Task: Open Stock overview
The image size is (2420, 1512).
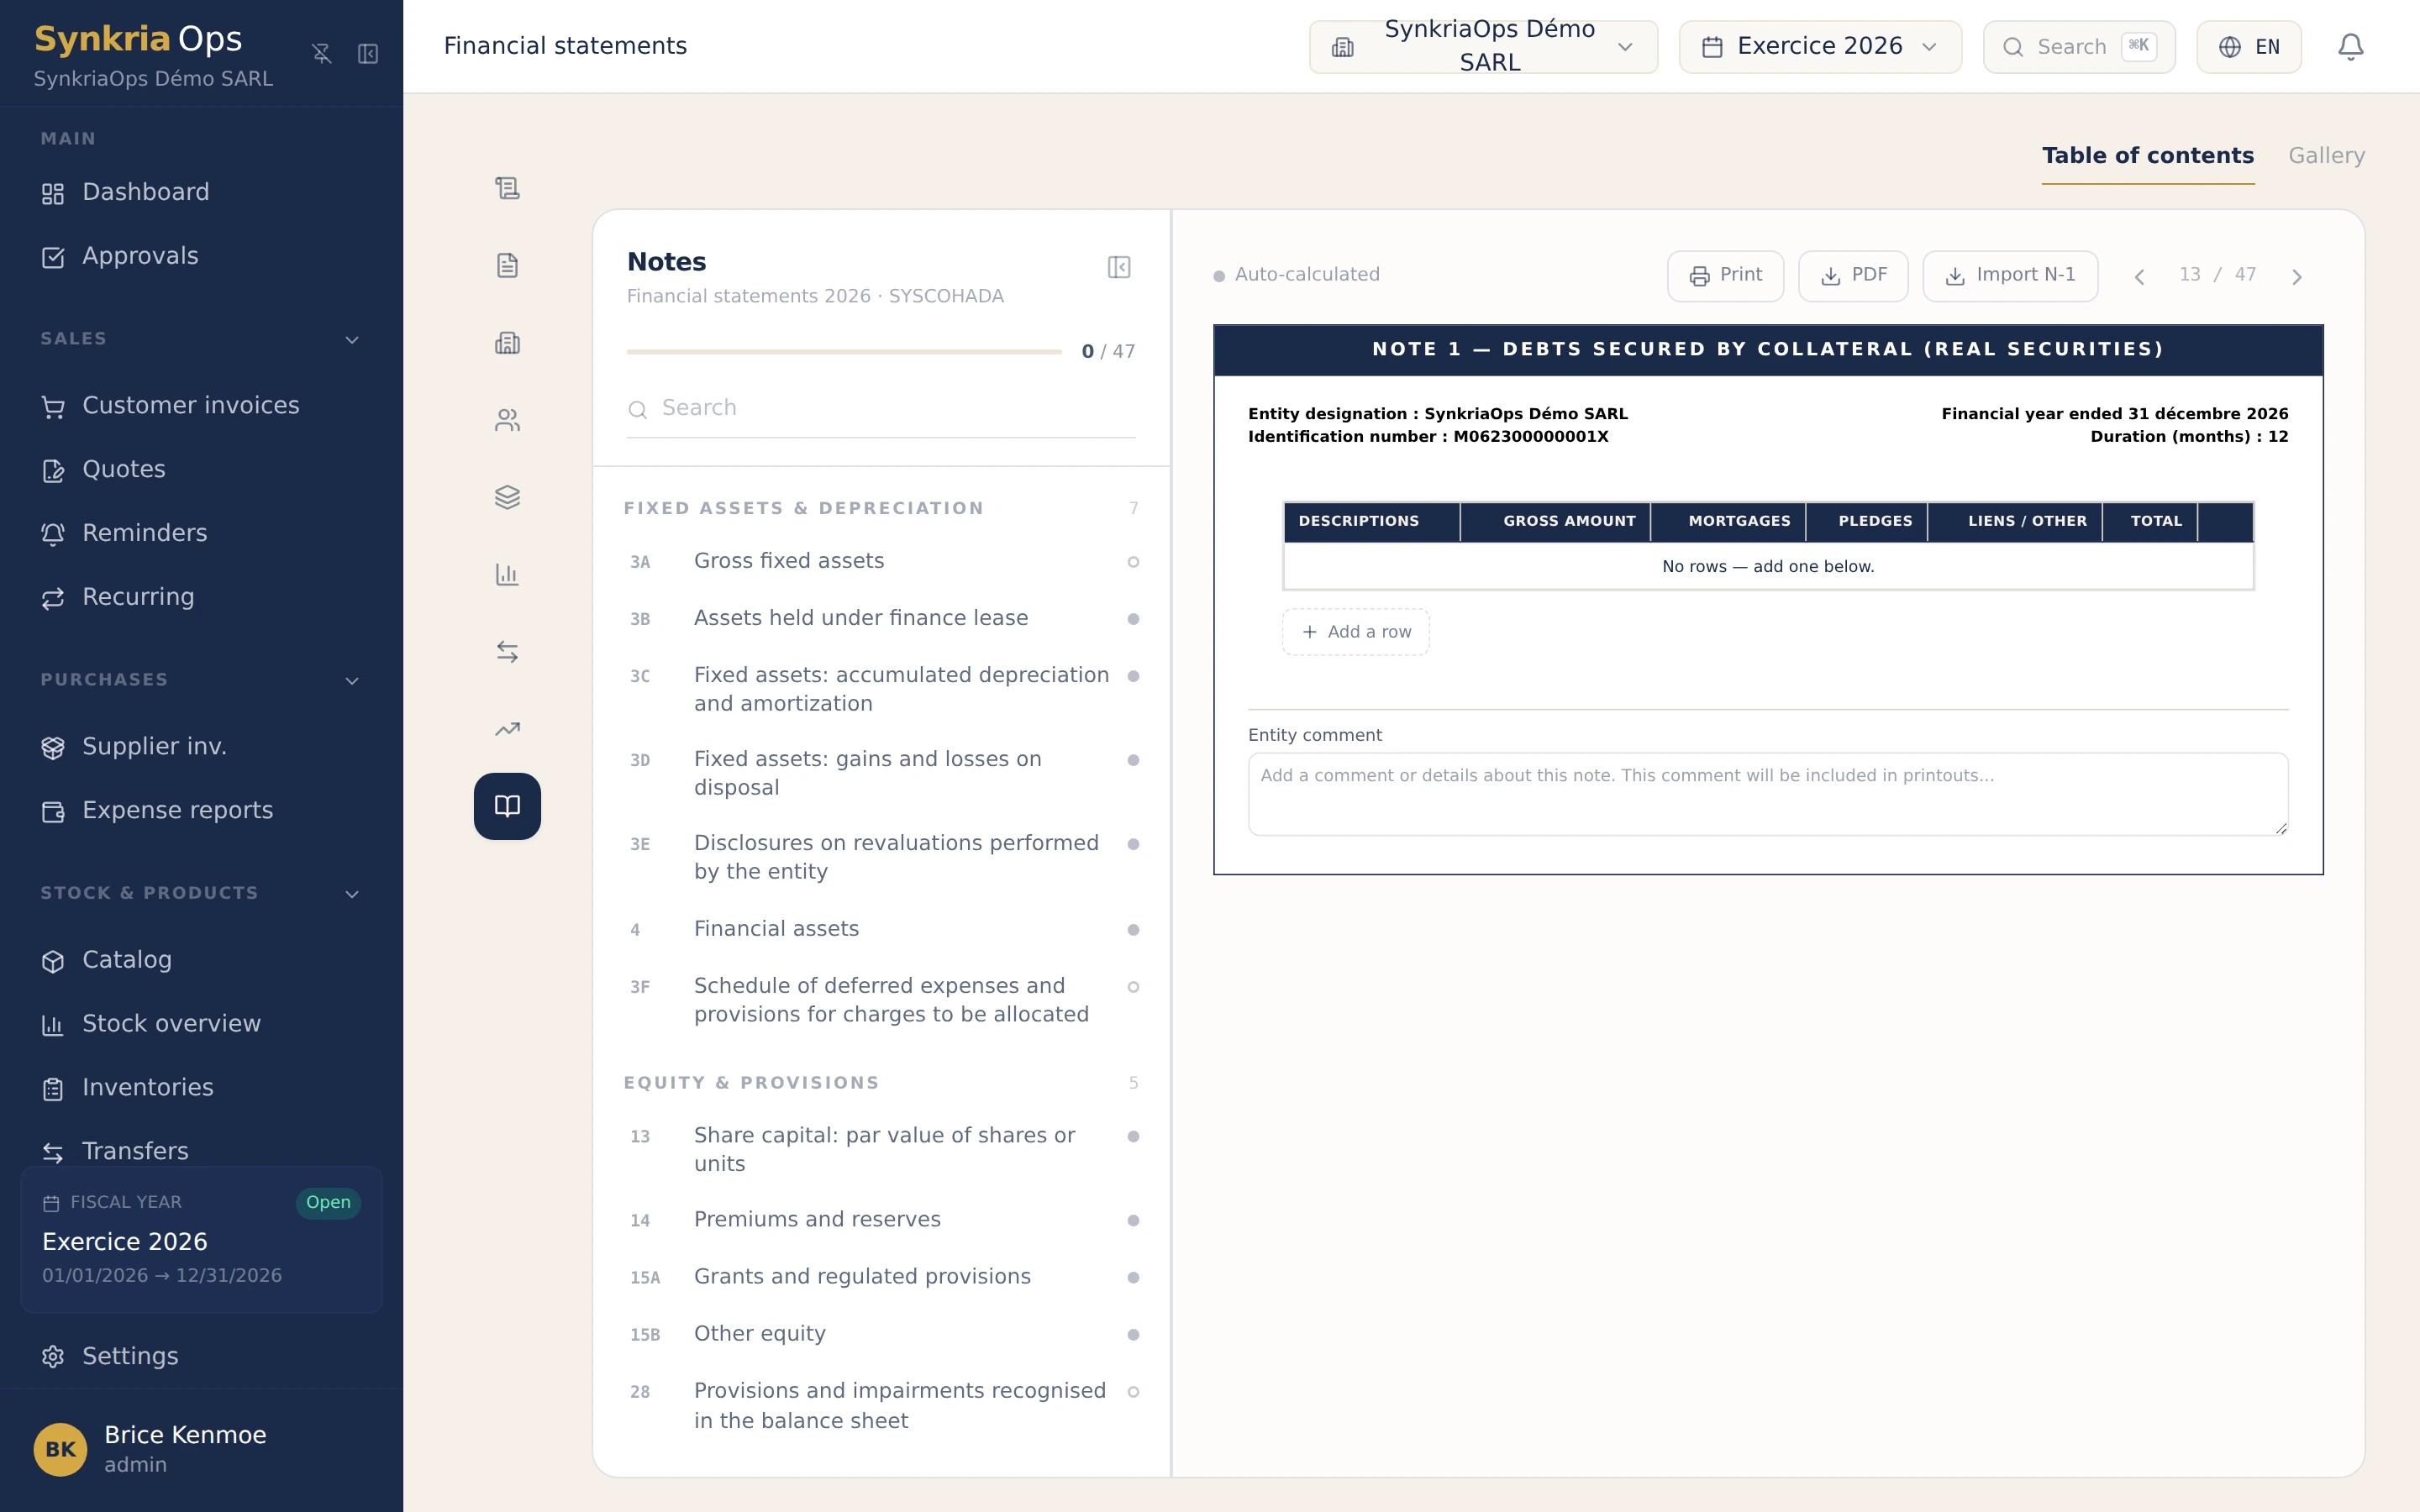Action: tap(201, 1024)
